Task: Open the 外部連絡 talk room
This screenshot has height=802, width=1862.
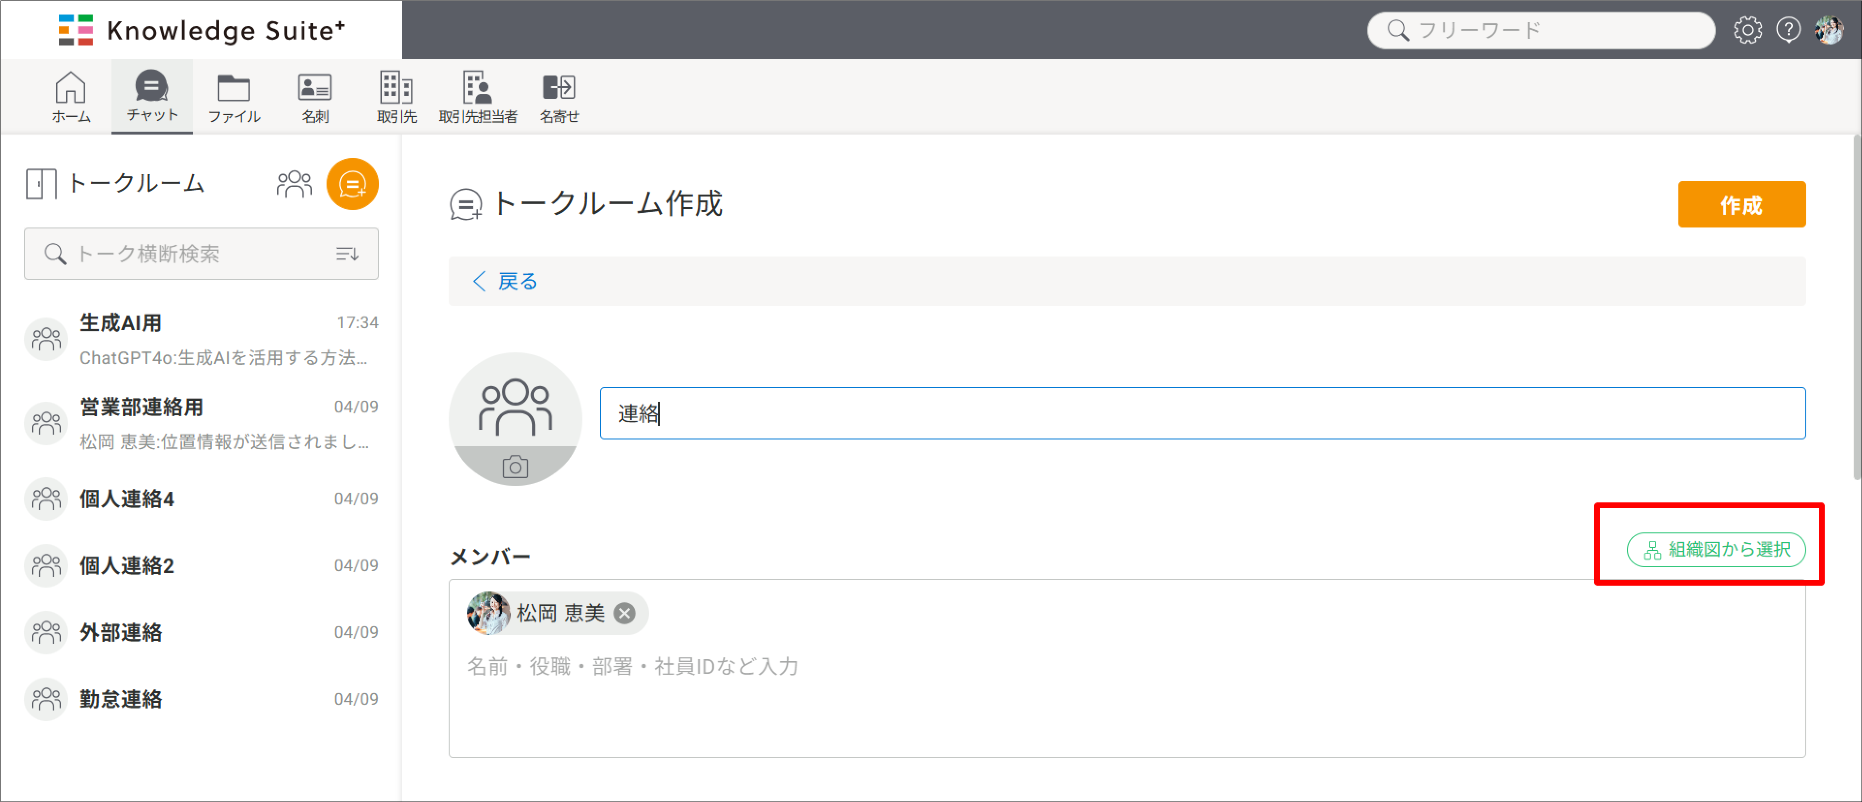Action: pos(201,633)
